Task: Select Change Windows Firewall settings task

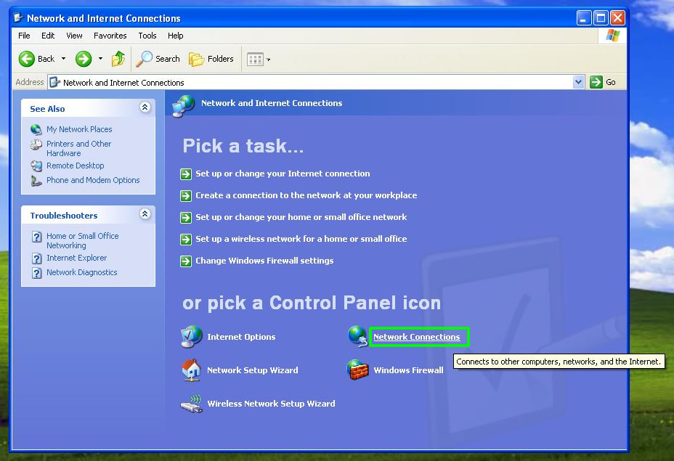Action: [264, 261]
